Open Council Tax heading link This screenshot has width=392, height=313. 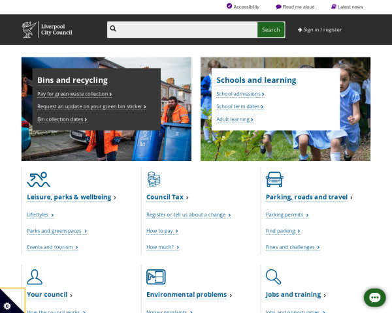coord(165,197)
